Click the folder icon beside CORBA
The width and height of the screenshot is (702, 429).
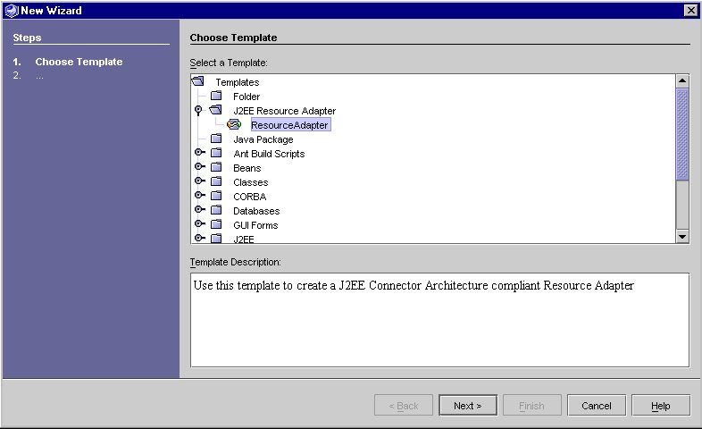(216, 196)
